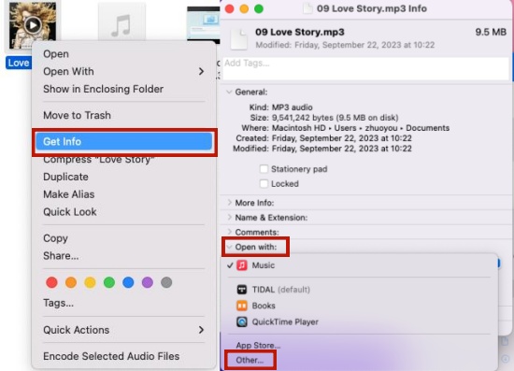
Task: Open the Quick Actions submenu arrow
Action: [201, 330]
